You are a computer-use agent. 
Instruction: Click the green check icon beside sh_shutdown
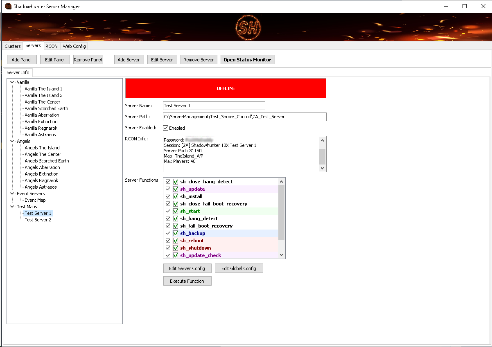176,248
